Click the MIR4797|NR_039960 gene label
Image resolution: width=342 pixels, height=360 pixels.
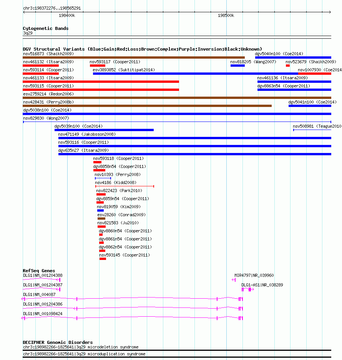254,275
